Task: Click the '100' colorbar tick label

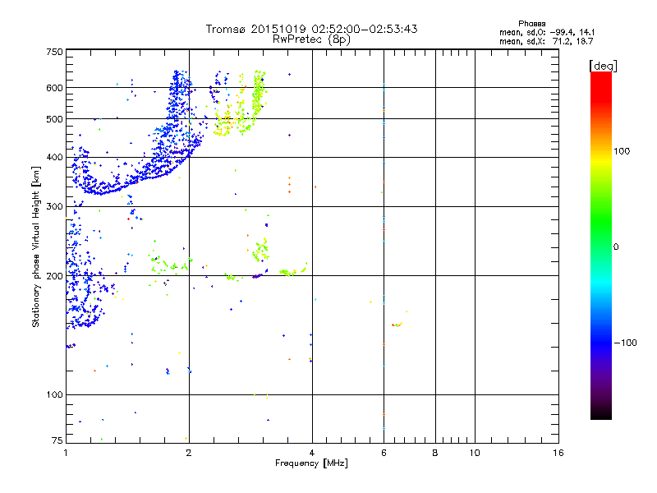Action: click(622, 151)
